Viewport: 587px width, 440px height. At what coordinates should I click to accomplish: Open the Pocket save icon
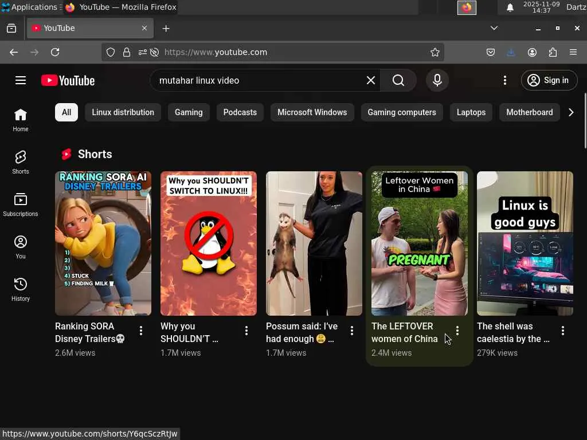(491, 52)
